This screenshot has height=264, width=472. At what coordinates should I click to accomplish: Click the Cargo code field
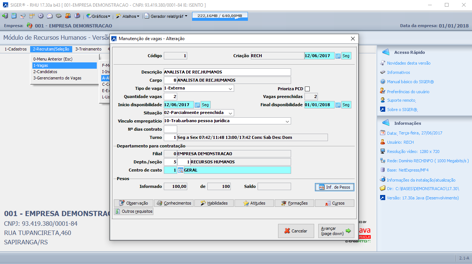click(x=170, y=80)
